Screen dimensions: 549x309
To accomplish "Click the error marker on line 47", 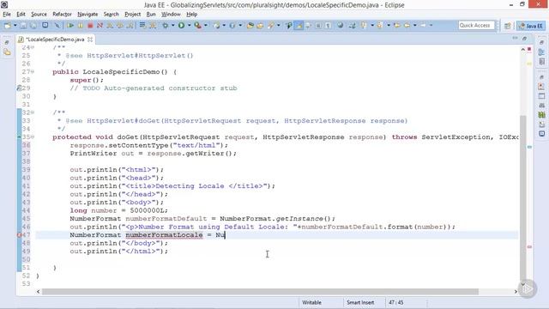I will point(19,235).
